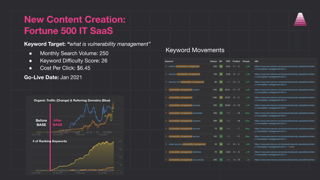Screen dimensions: 320x180
Task: Click the KD badge showing 30
Action: coord(221,97)
